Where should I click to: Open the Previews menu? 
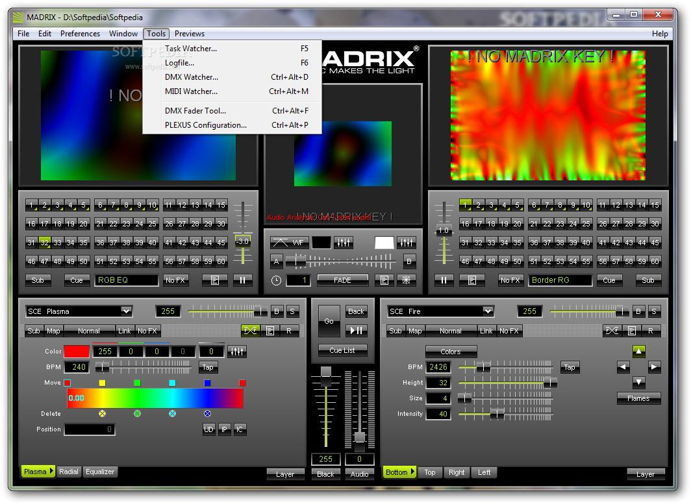[x=190, y=34]
